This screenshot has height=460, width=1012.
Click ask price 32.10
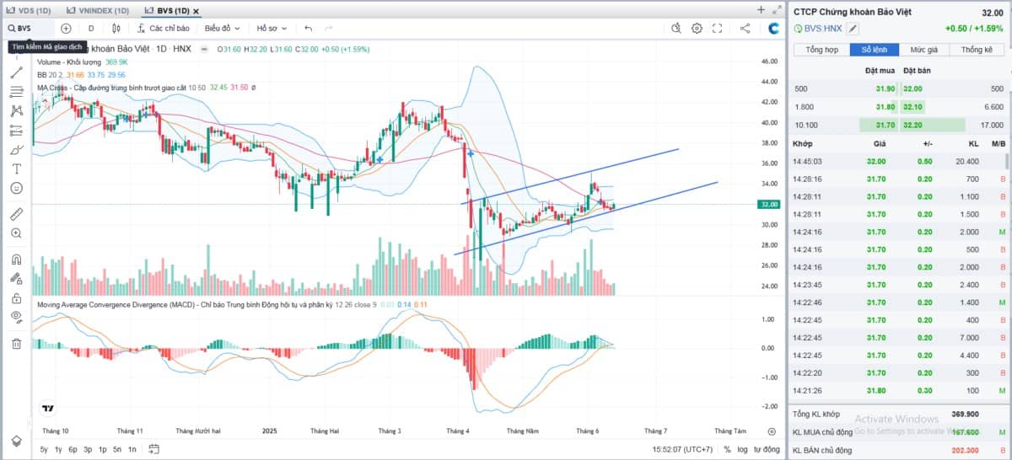point(913,107)
